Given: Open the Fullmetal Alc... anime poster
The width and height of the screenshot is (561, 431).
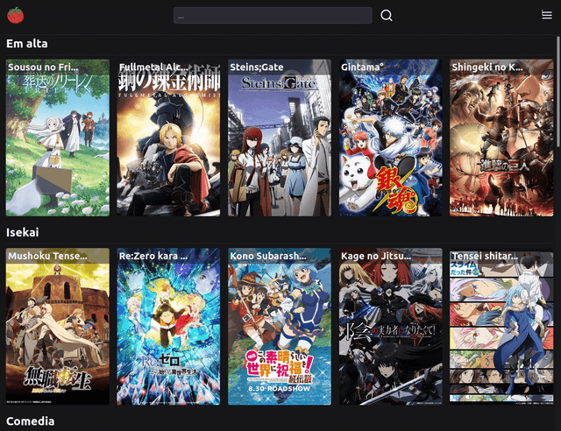Looking at the screenshot, I should (x=168, y=138).
